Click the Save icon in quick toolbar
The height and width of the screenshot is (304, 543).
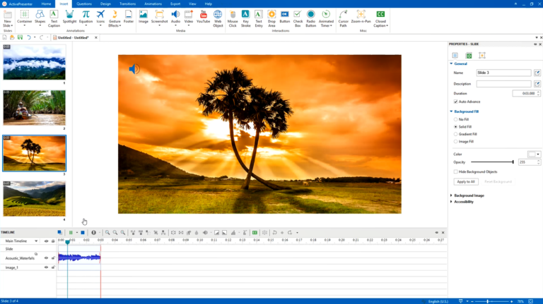coord(20,37)
